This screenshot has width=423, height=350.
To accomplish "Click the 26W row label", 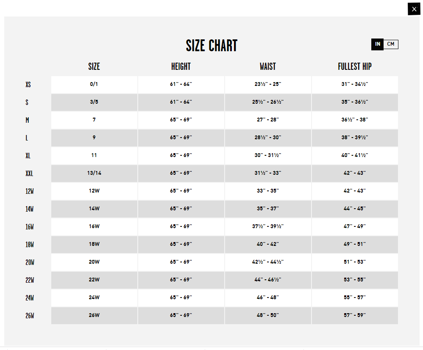I will click(30, 316).
